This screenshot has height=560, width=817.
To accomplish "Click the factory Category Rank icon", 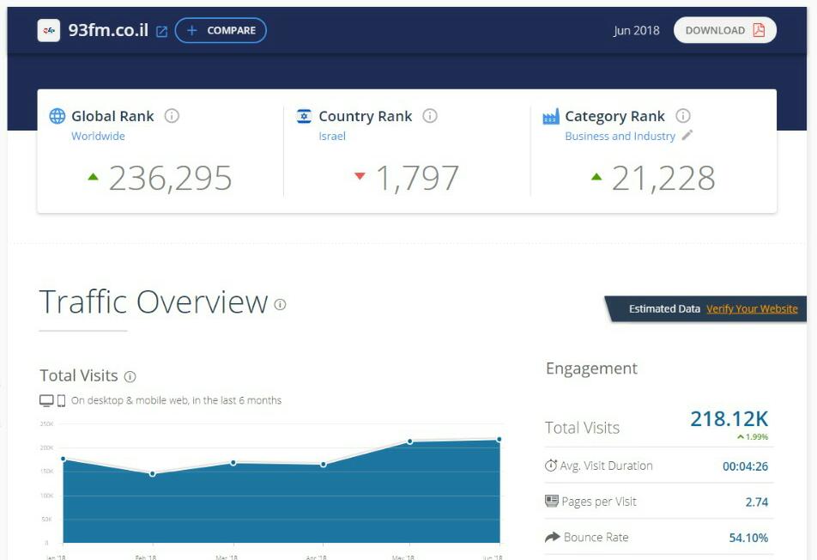I will 551,116.
